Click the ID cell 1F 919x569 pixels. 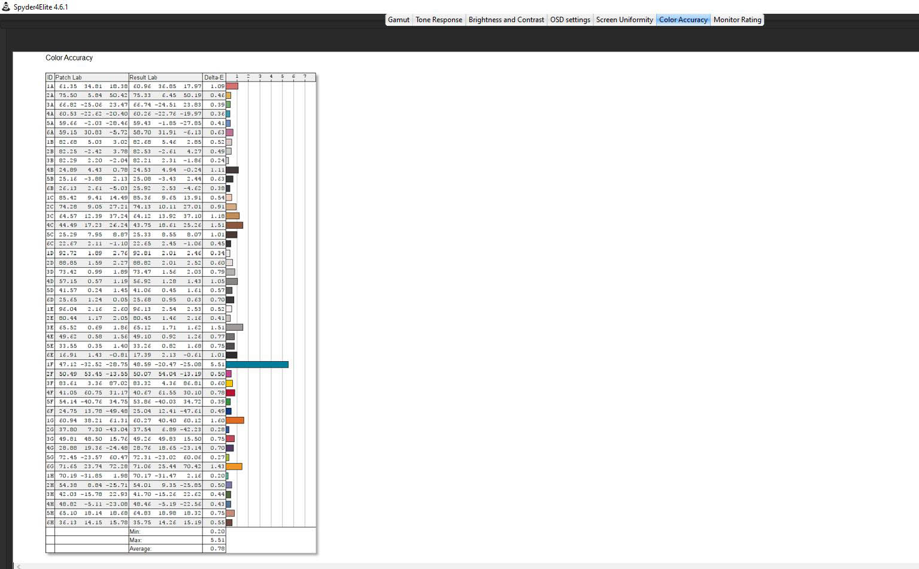click(x=50, y=364)
